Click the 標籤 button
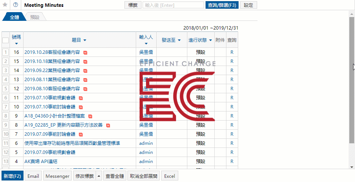Image resolution: width=355 pixels, height=182 pixels. click(x=133, y=5)
